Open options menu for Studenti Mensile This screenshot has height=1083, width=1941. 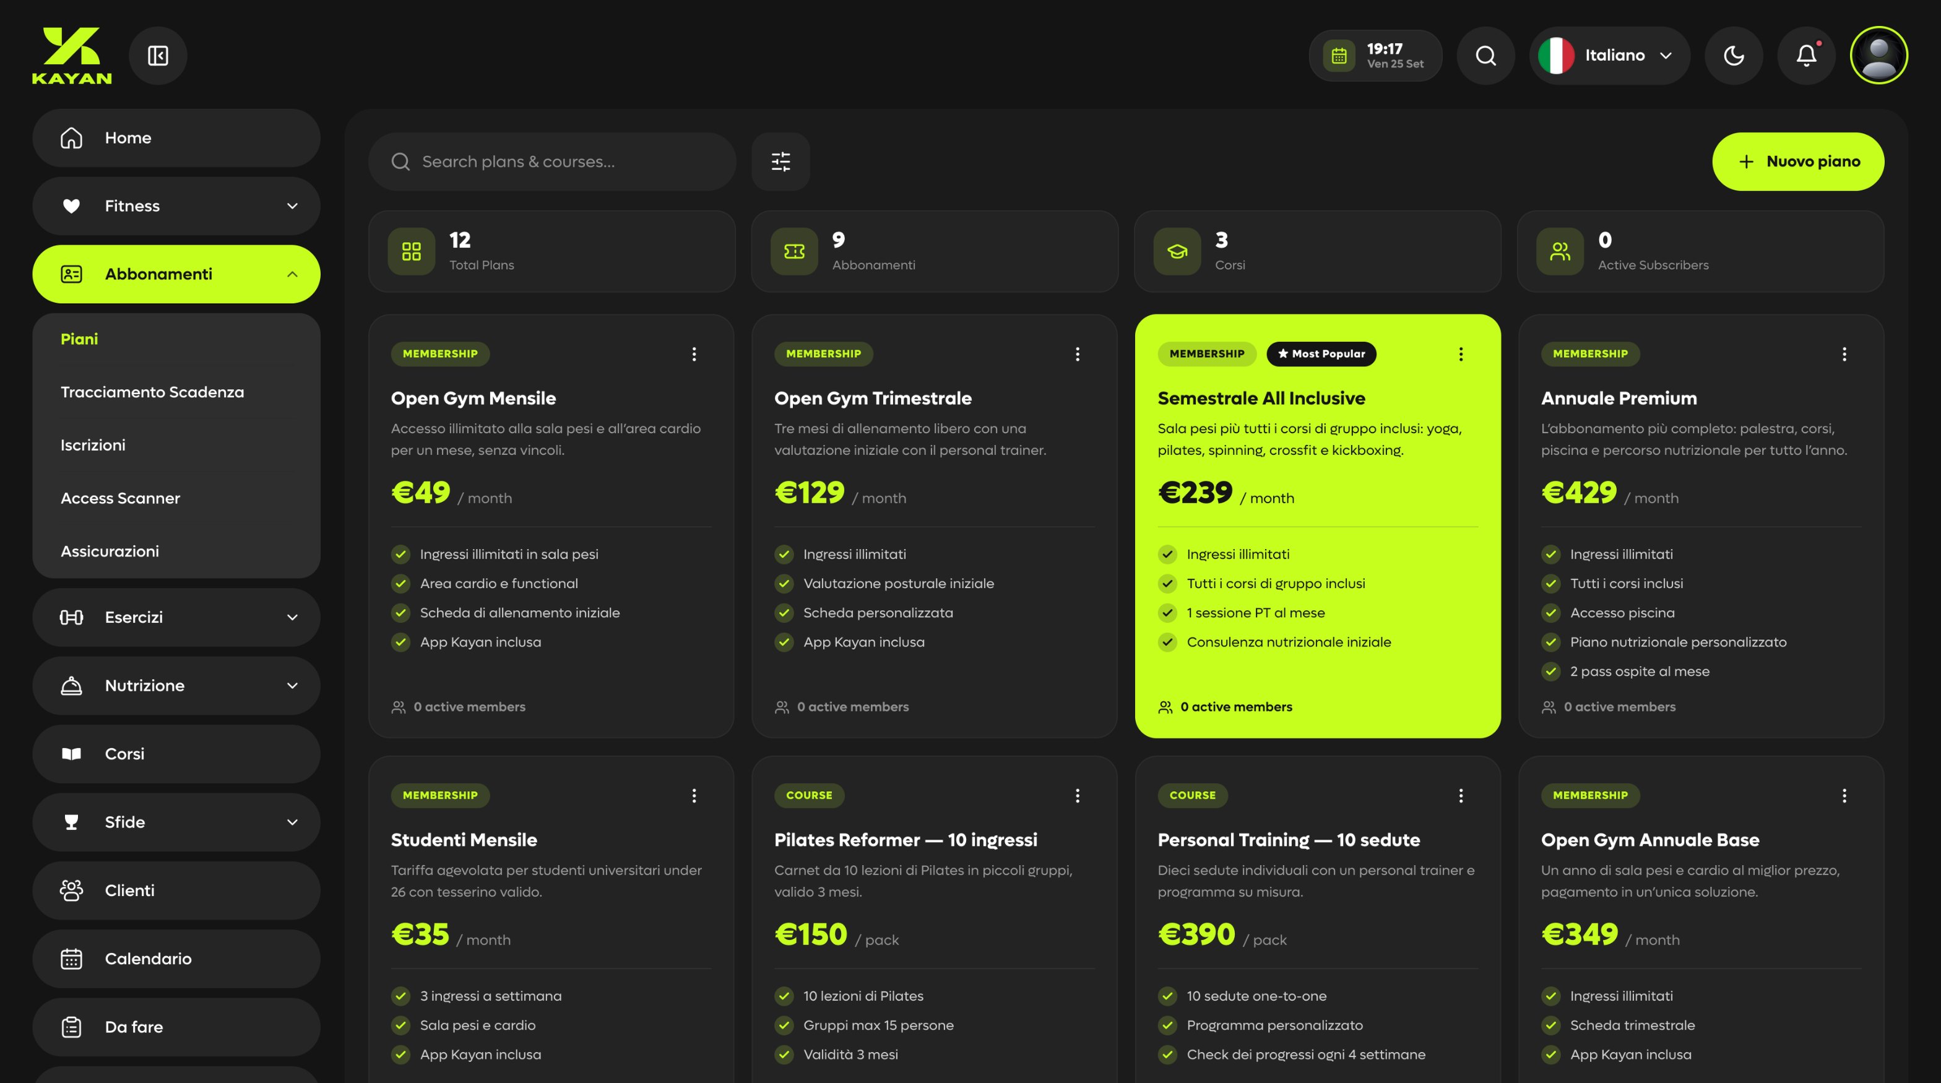[x=694, y=795]
